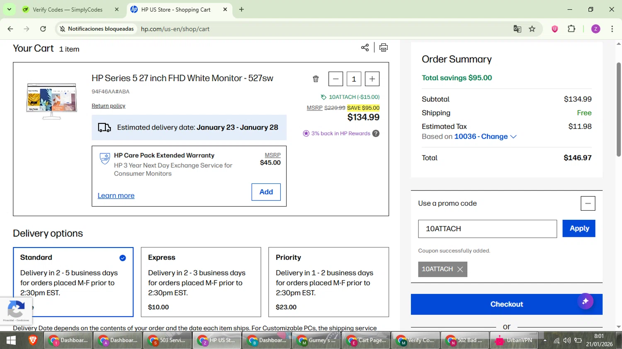Viewport: 622px width, 349px height.
Task: Click the 3% back in HP Rewards text
Action: tap(341, 133)
